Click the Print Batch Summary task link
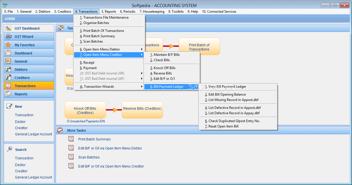The image size is (352, 185). pos(94,139)
